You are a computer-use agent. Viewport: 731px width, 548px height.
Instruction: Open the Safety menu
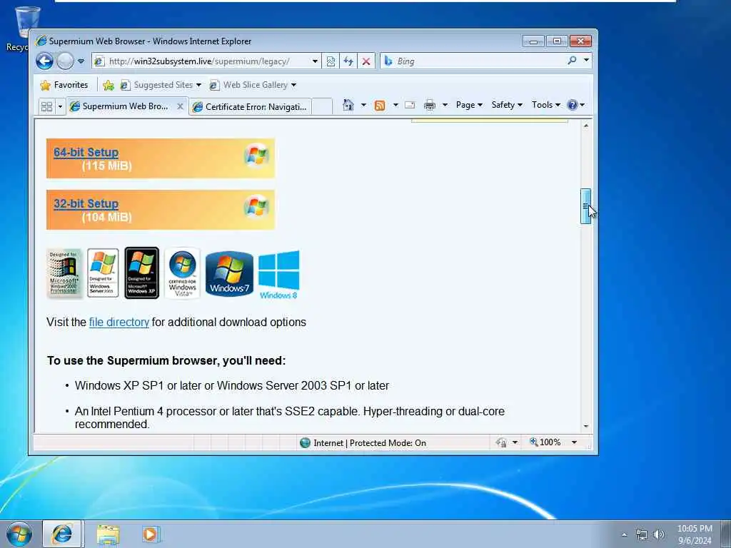pos(507,105)
